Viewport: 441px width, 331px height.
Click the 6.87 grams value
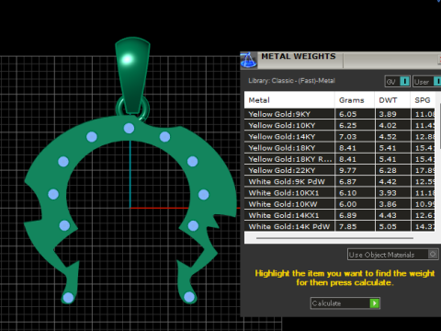point(348,182)
